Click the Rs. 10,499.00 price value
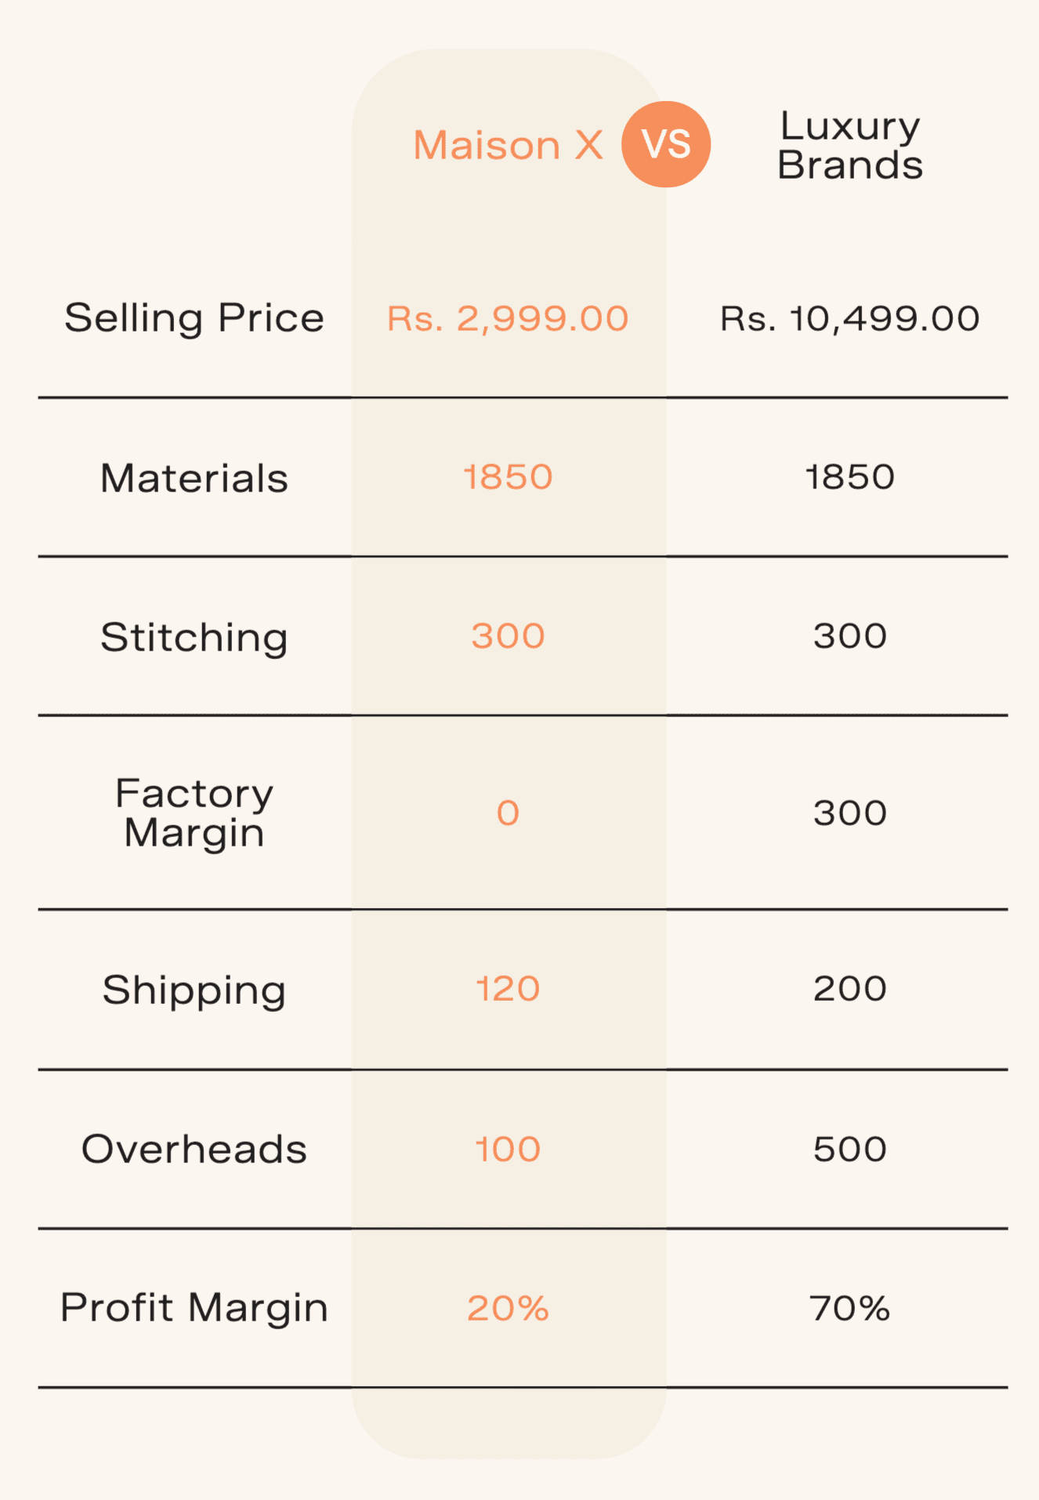The width and height of the screenshot is (1039, 1500). 849,319
